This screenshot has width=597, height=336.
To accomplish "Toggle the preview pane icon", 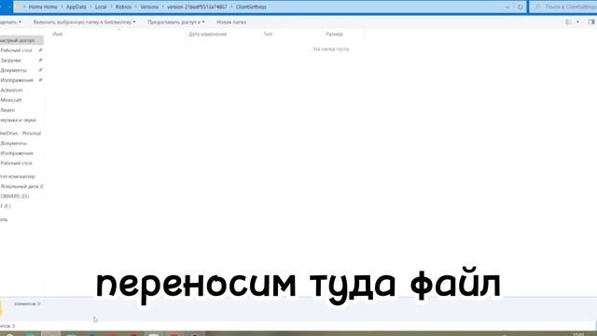I will click(591, 22).
